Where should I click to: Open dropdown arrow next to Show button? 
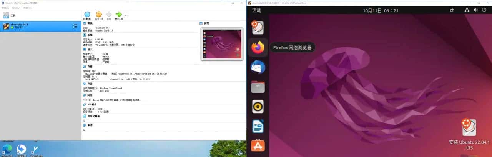(126, 15)
